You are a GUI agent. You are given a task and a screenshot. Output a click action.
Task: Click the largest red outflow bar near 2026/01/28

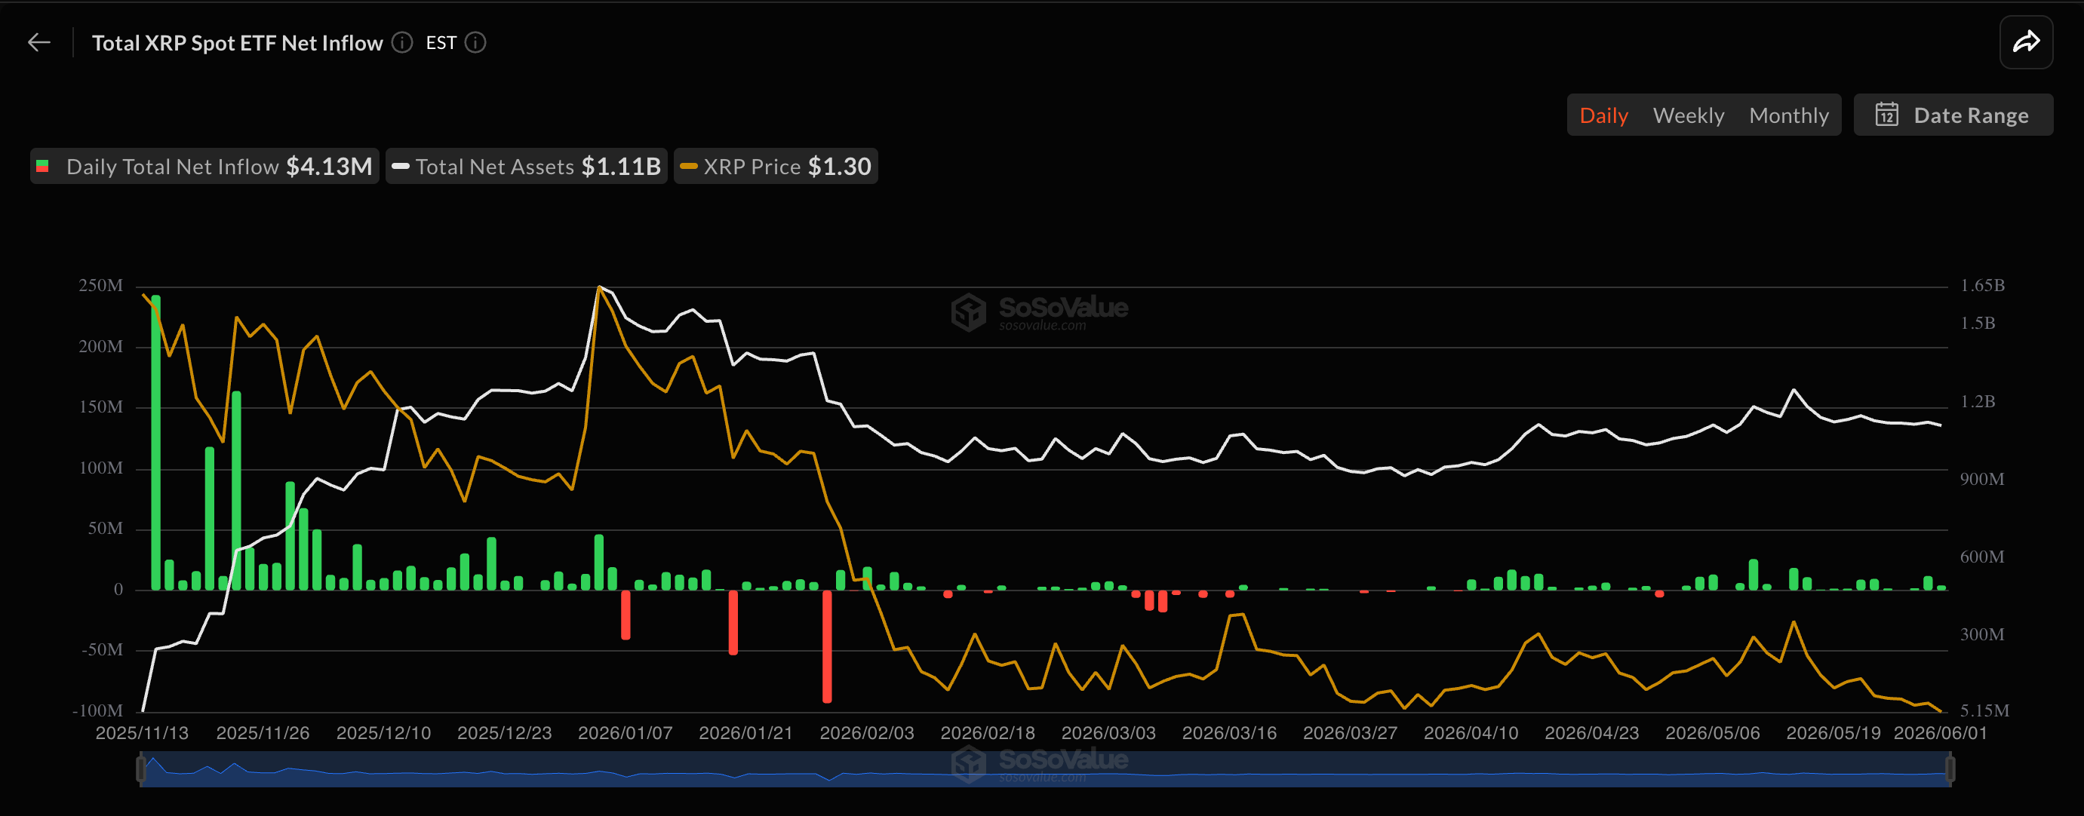pos(827,646)
